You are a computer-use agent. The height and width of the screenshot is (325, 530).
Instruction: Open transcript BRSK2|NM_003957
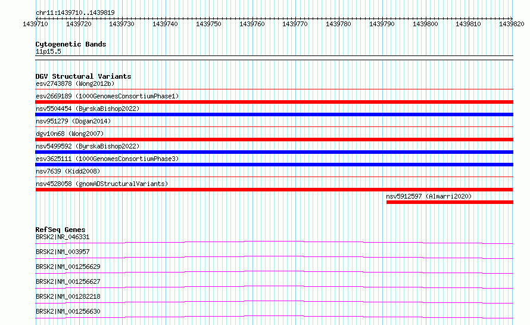click(x=63, y=252)
